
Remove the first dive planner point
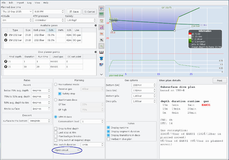pyautogui.click(x=5, y=61)
